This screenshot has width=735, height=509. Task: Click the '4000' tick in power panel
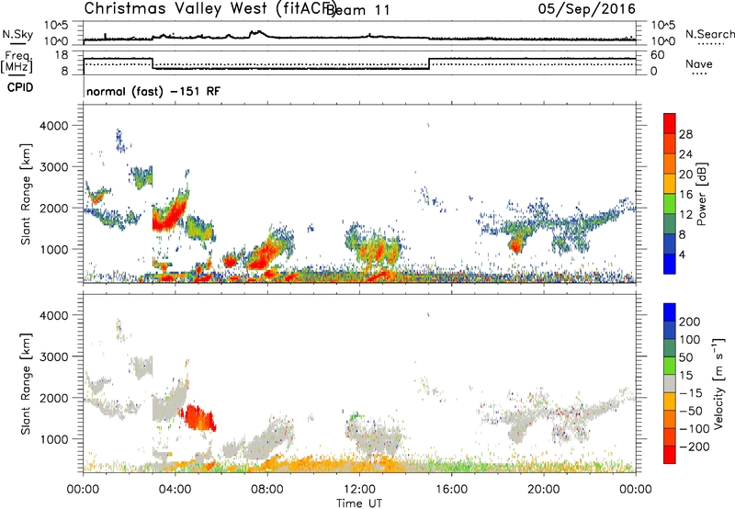[x=54, y=126]
